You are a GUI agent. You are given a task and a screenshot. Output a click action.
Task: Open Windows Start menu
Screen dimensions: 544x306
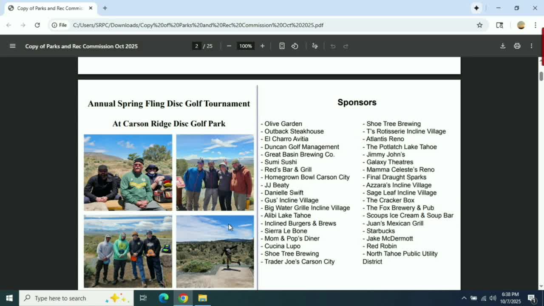click(9, 298)
